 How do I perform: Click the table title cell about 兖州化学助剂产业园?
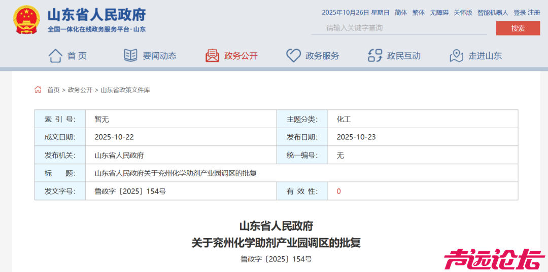(x=301, y=173)
